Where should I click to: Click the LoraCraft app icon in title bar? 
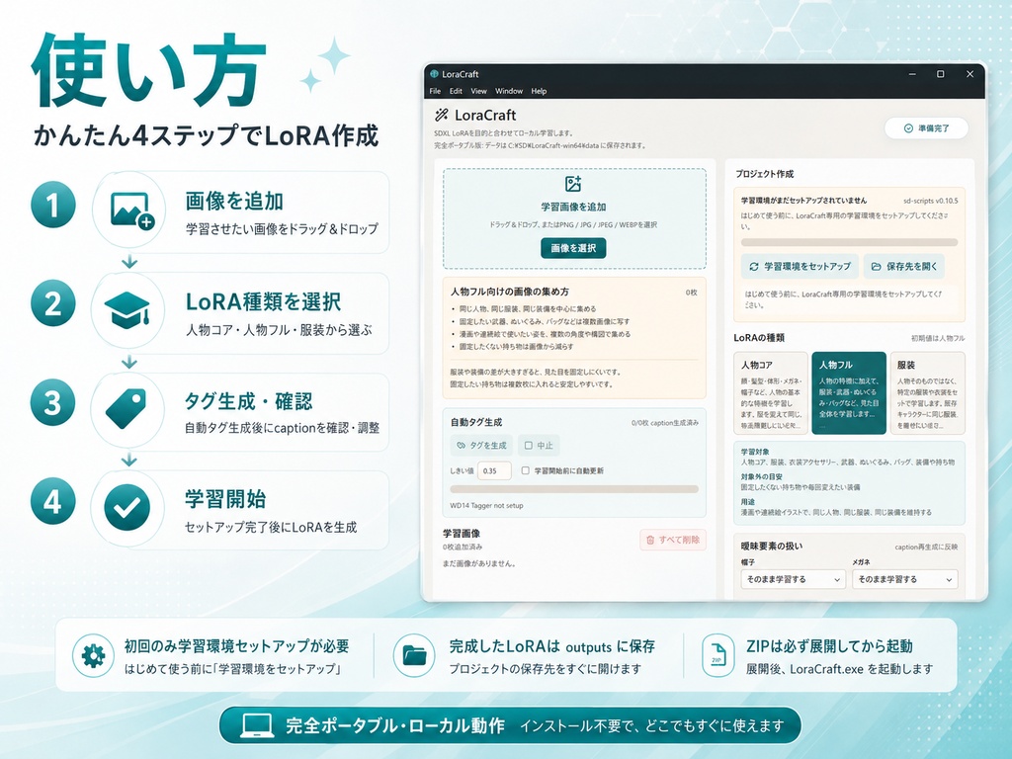[435, 73]
